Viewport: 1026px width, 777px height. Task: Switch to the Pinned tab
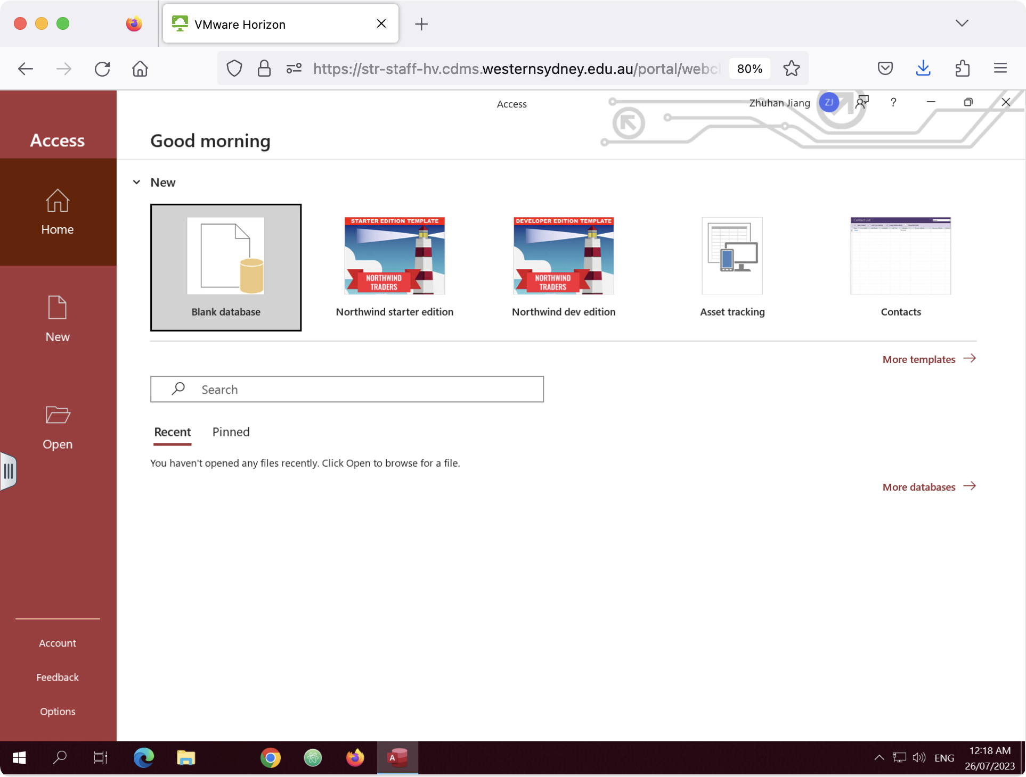click(x=231, y=432)
